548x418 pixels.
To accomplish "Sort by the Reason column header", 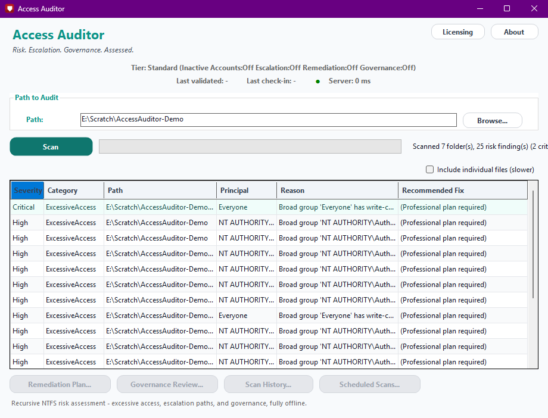I will 337,191.
